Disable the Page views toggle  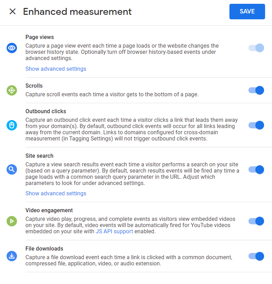[256, 48]
